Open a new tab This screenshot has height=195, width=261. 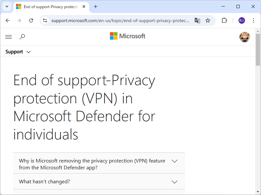[x=96, y=6]
